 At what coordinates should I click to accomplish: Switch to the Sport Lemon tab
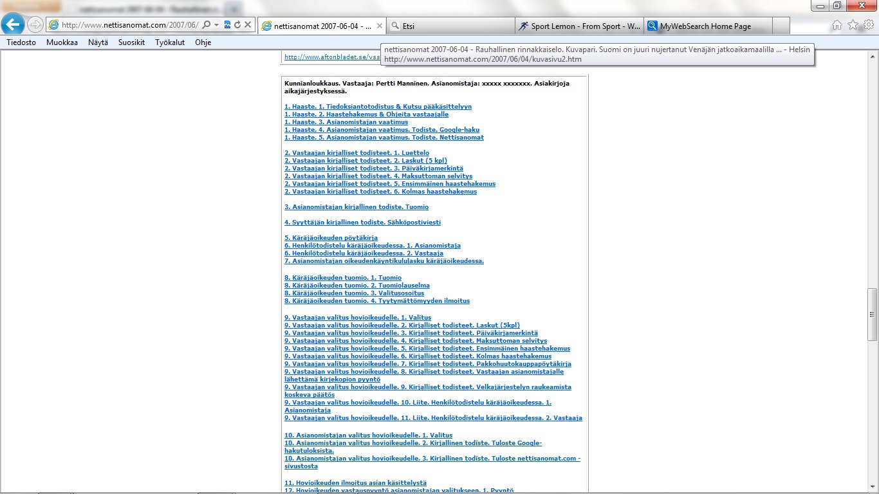(579, 26)
